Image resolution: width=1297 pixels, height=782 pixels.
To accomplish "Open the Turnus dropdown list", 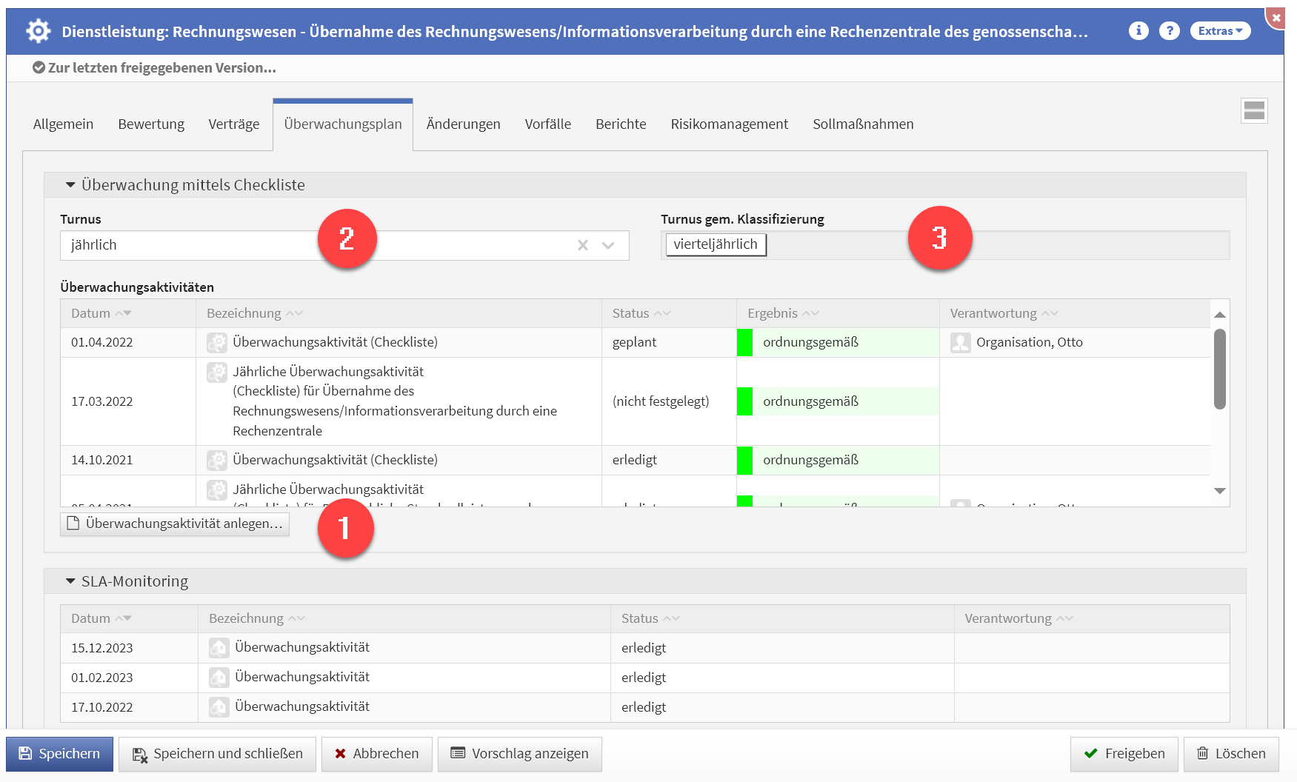I will (608, 245).
